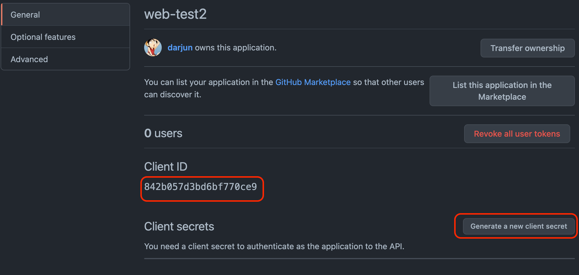
Task: Click the web-test2 application title
Action: (175, 14)
